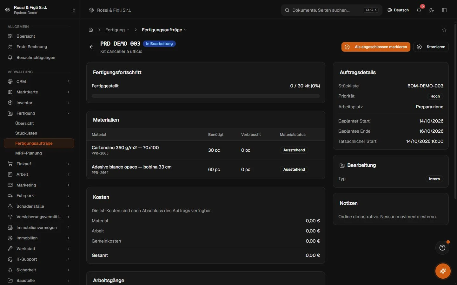Toggle the sidebar panel layout icon
Screen dimensions: 457x285
(444, 10)
